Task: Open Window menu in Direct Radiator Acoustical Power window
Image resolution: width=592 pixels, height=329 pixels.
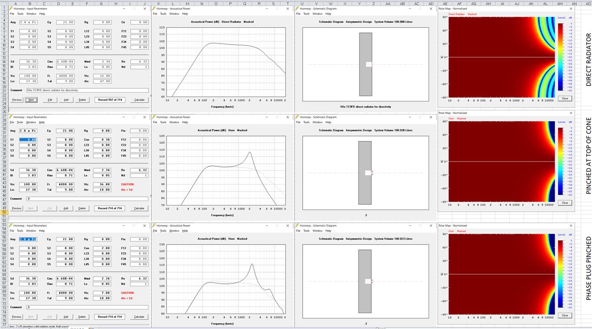Action: coord(174,14)
